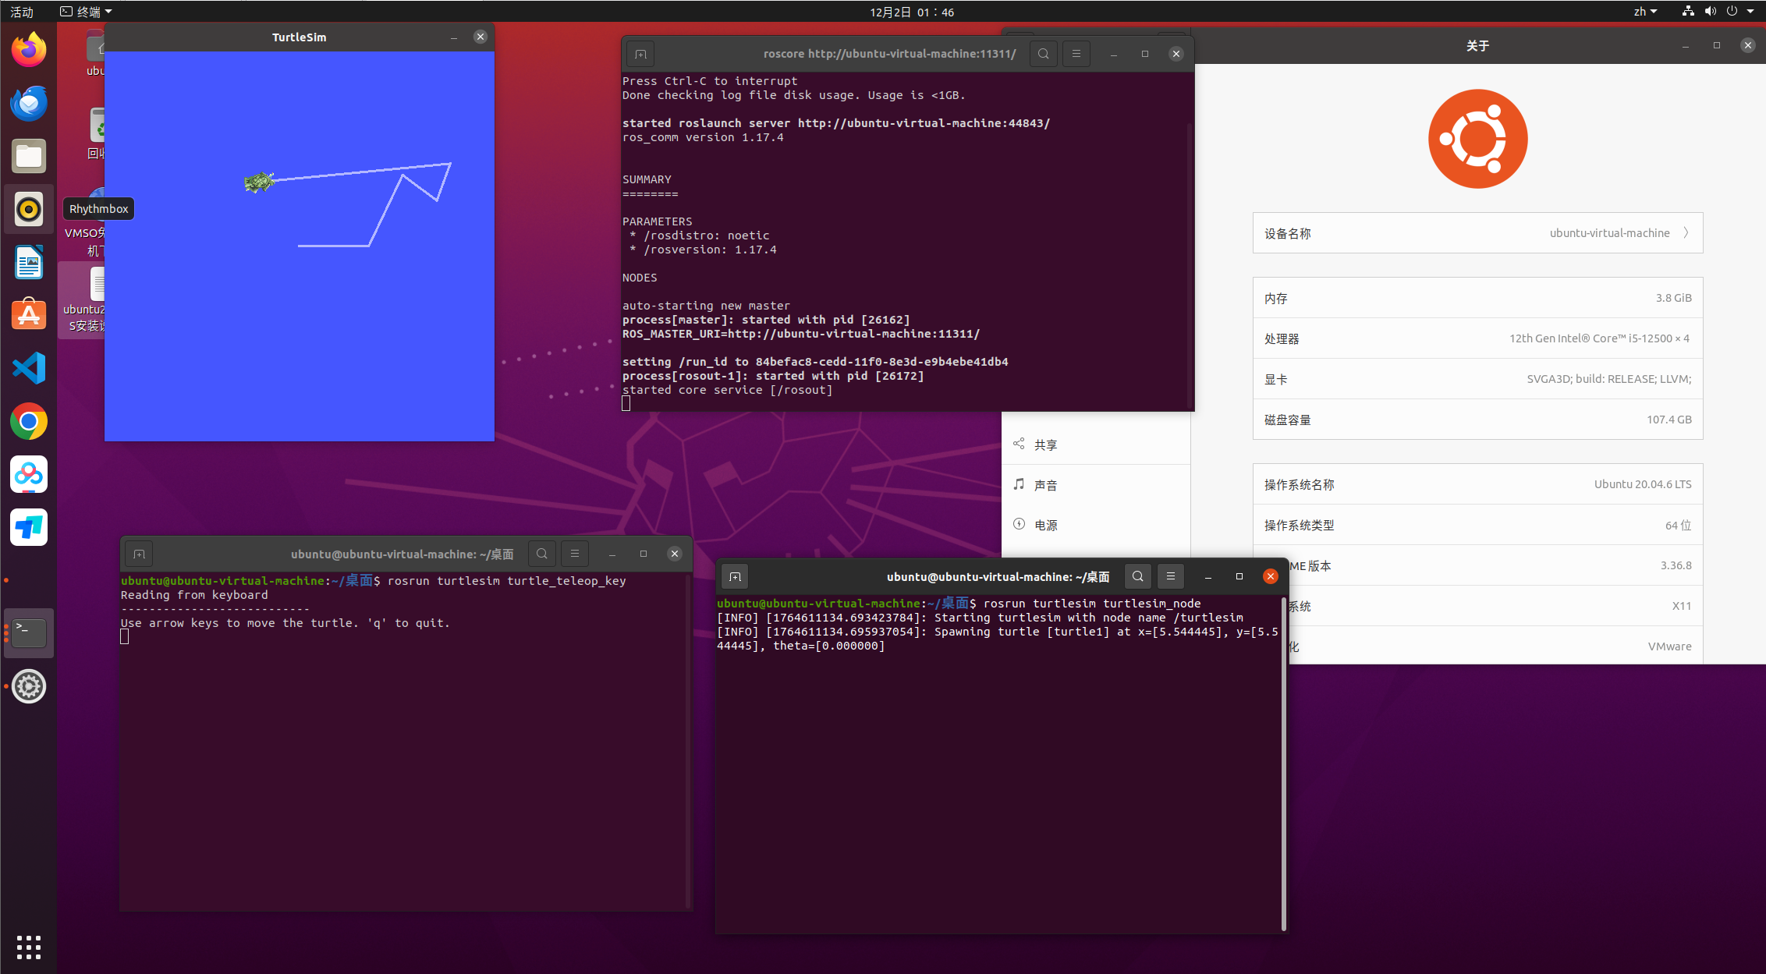Screen dimensions: 1766x974
Task: Open 设备名称 device name row
Action: [x=1477, y=233]
